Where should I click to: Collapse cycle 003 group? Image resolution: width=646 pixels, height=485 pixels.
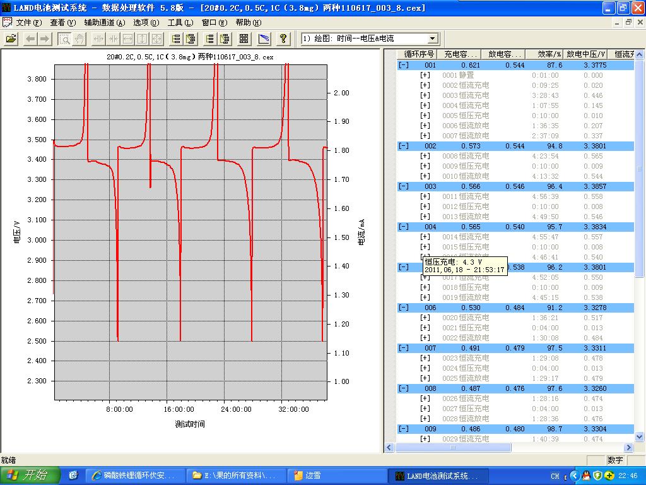pyautogui.click(x=404, y=186)
